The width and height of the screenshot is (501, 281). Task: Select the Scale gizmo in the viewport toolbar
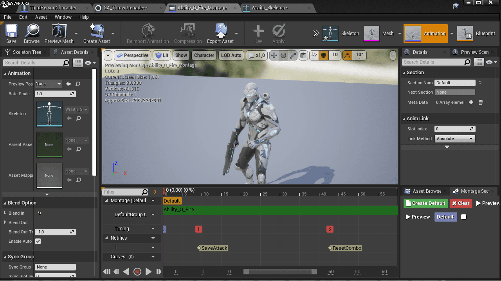pos(293,55)
